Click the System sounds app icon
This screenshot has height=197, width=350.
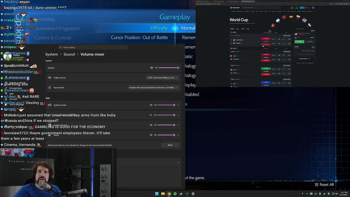(x=49, y=105)
